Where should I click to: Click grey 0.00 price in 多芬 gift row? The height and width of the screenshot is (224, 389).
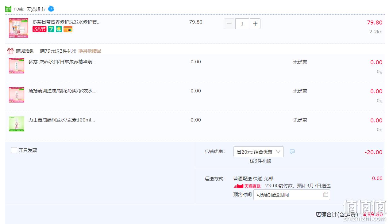coord(196,62)
